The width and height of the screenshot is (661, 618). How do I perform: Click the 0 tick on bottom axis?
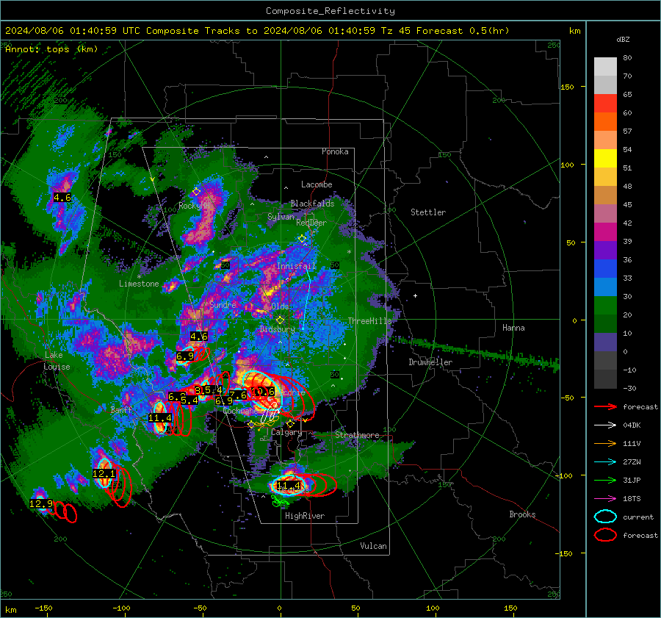pos(280,608)
